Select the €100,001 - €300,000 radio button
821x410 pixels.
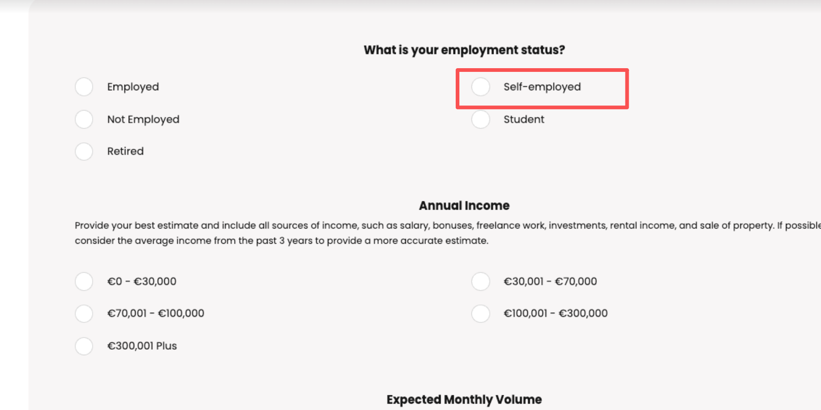point(481,313)
